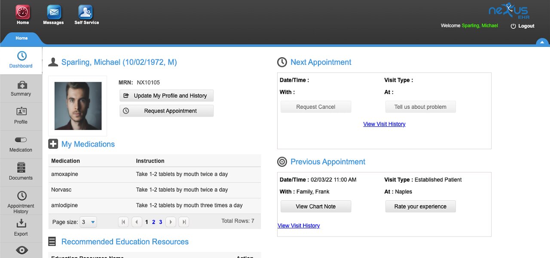Open the Medication sidebar section
This screenshot has width=550, height=258.
21,140
